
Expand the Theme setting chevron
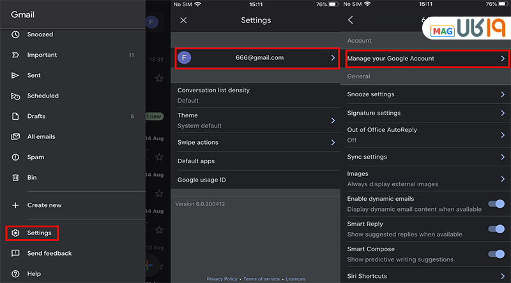[x=333, y=120]
